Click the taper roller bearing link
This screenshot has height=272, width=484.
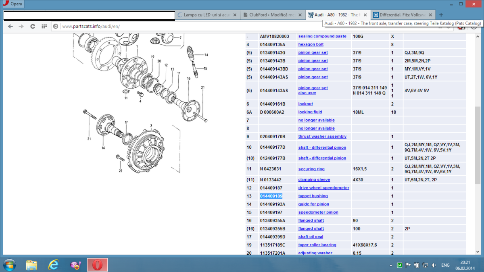click(317, 245)
